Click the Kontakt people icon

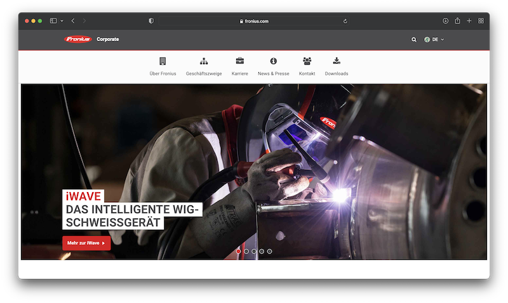click(307, 61)
